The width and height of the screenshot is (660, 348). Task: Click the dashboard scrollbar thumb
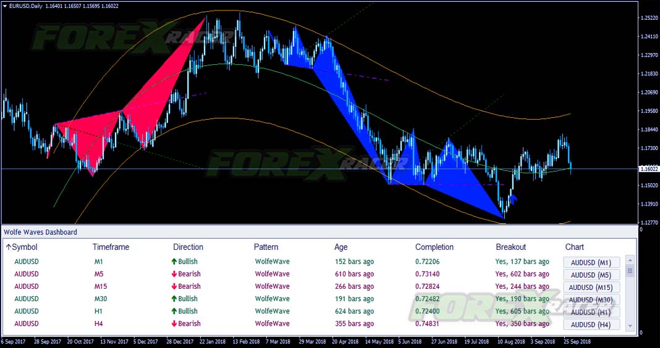(x=630, y=270)
